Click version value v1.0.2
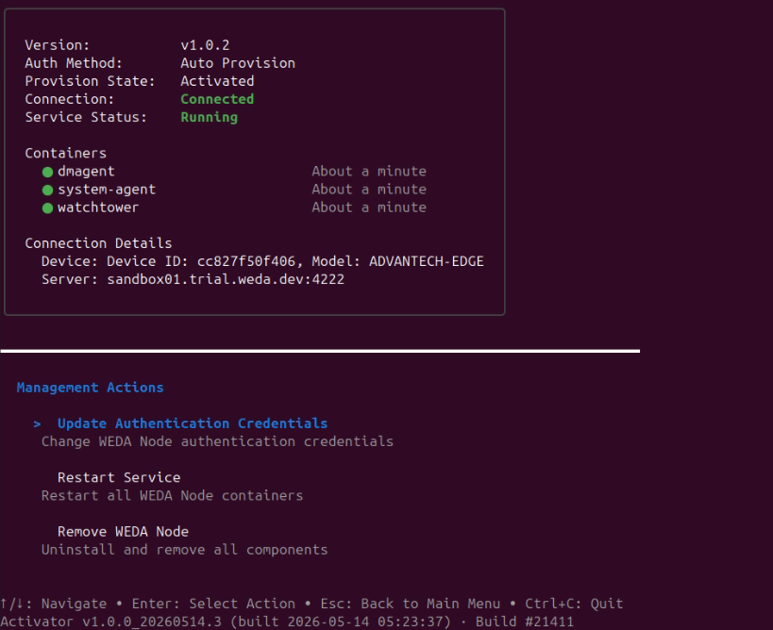 pyautogui.click(x=205, y=45)
